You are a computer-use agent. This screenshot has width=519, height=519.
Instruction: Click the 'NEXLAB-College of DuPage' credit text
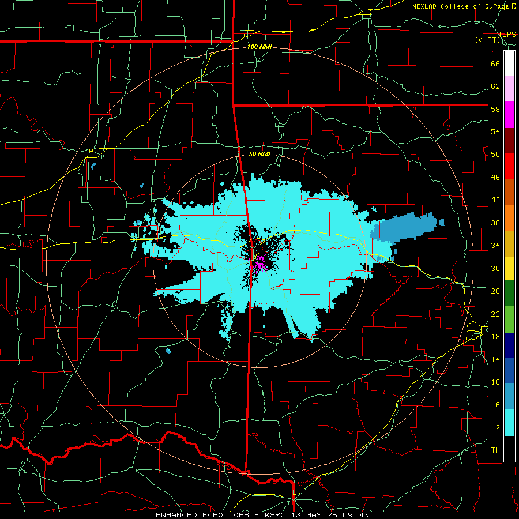pyautogui.click(x=461, y=6)
